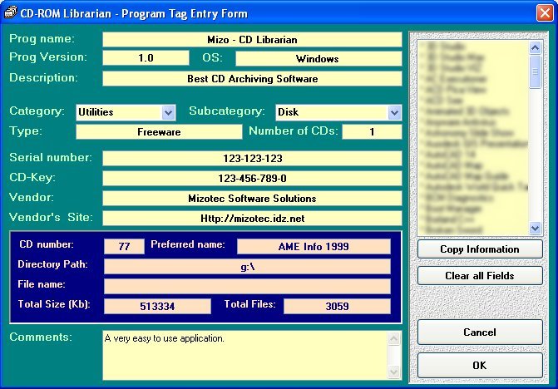This screenshot has width=558, height=389.
Task: Click the program list scroll down arrow
Action: pyautogui.click(x=536, y=228)
